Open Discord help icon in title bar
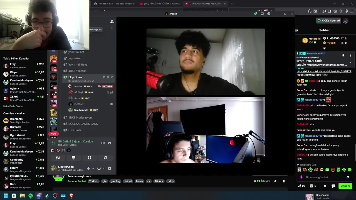Screen dimensions: 356x200 tap(269, 14)
